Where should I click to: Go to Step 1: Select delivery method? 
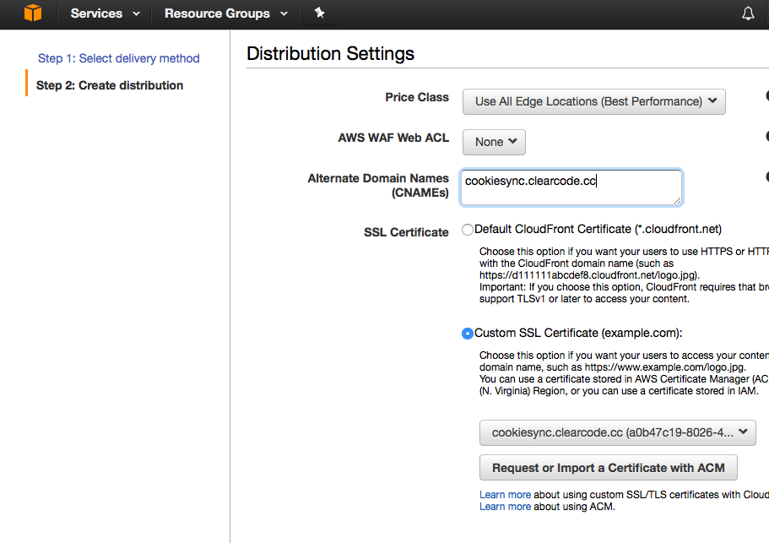[119, 58]
